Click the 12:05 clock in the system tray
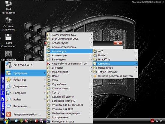The height and width of the screenshot is (124, 165). pos(159,121)
